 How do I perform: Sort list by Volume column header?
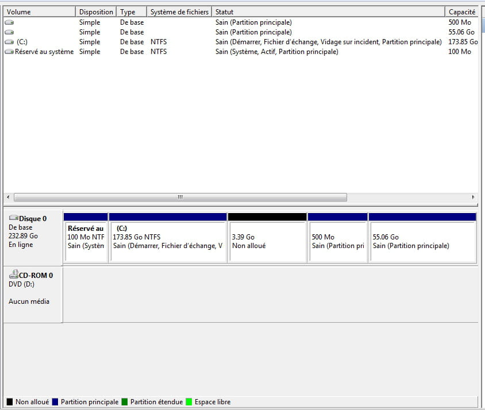(39, 12)
